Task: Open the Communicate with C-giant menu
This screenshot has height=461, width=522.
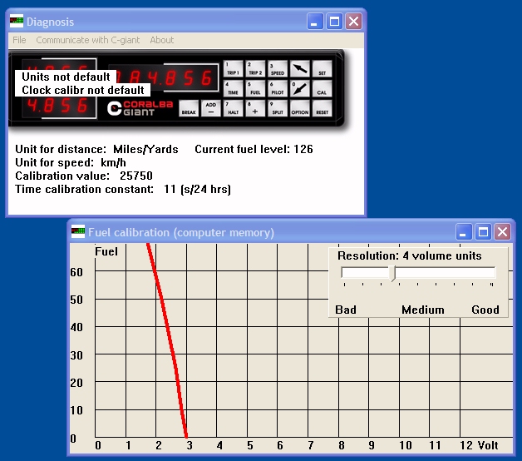Action: click(x=87, y=40)
